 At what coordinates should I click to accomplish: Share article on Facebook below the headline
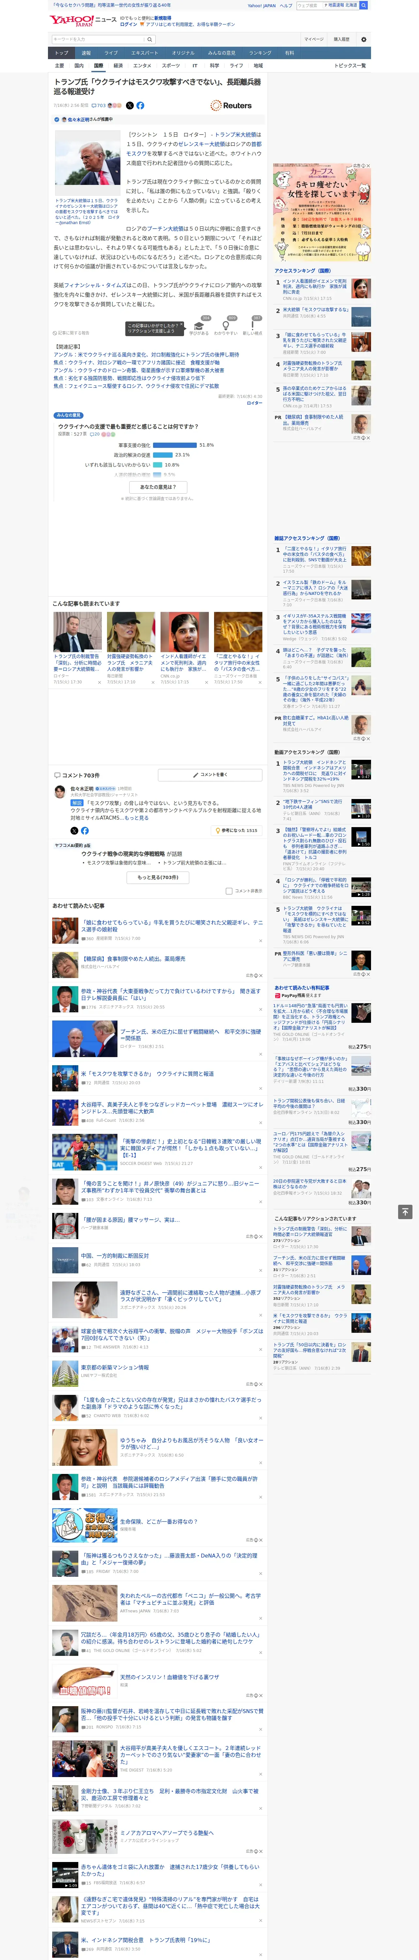tap(140, 106)
